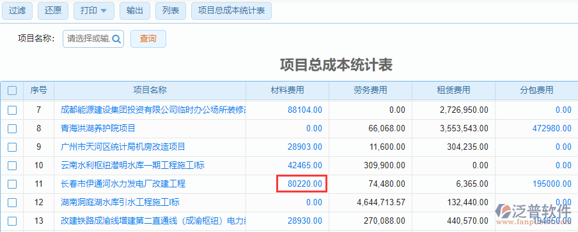Image resolution: width=578 pixels, height=232 pixels.
Task: Click subcontract cost 472980.00 link
Action: tap(552, 128)
